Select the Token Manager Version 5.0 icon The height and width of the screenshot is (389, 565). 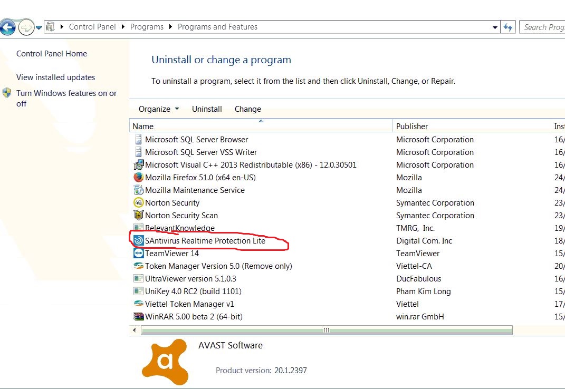(x=138, y=266)
